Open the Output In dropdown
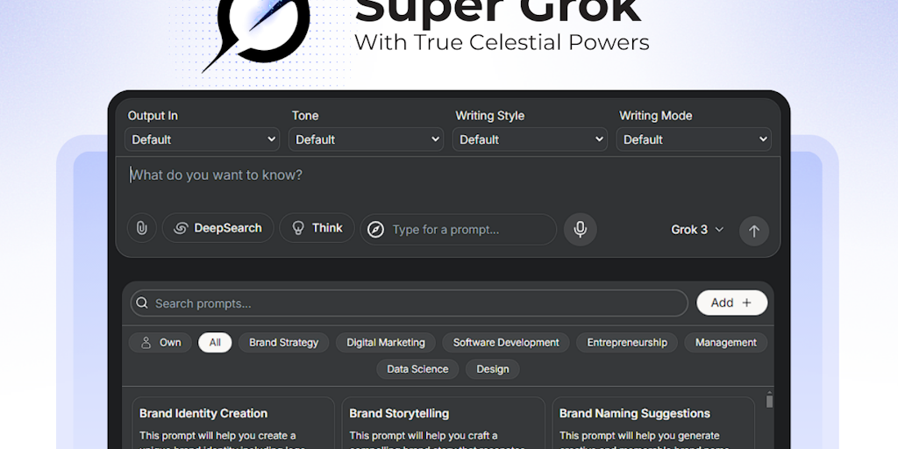Viewport: 898px width, 449px height. point(203,139)
